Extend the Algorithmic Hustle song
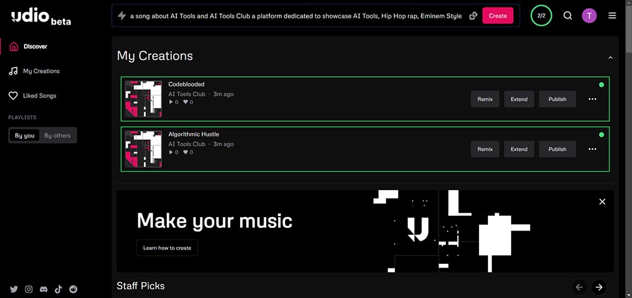 [519, 149]
